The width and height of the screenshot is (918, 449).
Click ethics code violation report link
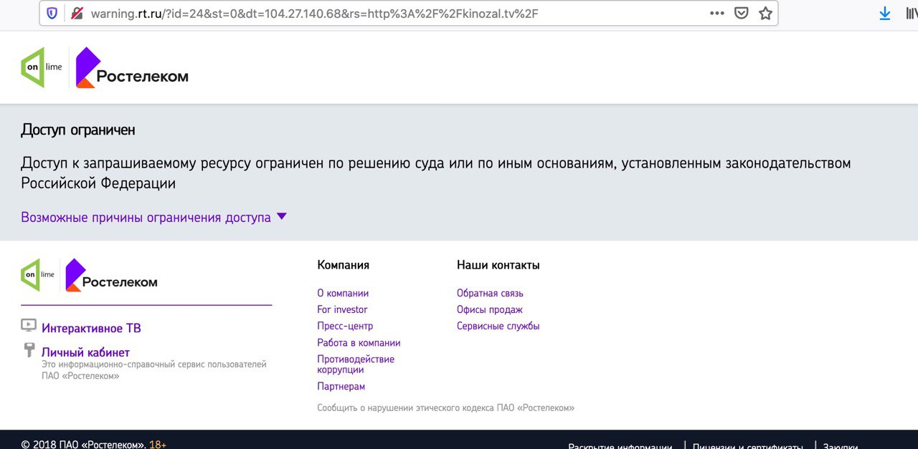pos(445,408)
